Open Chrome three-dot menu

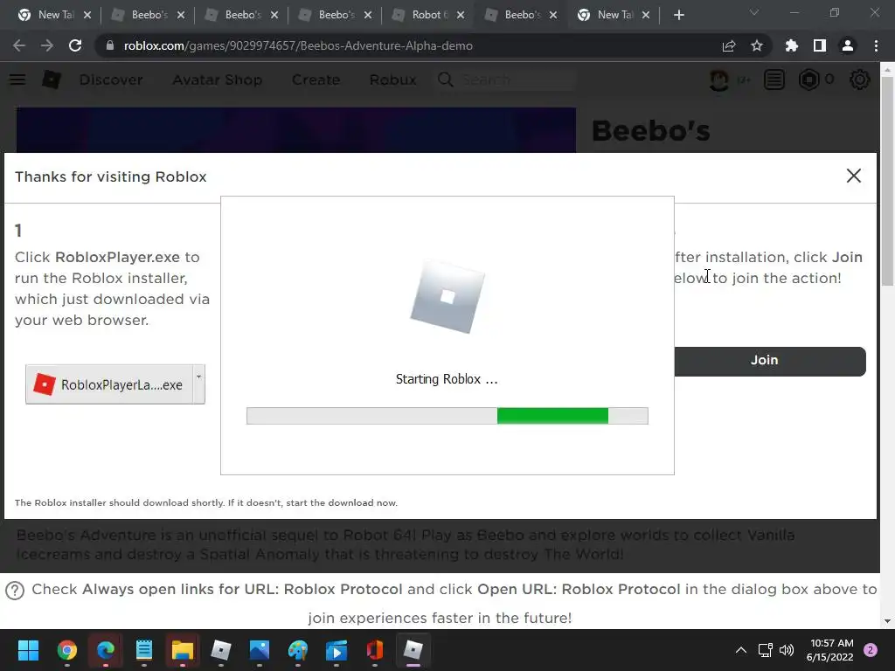click(876, 45)
